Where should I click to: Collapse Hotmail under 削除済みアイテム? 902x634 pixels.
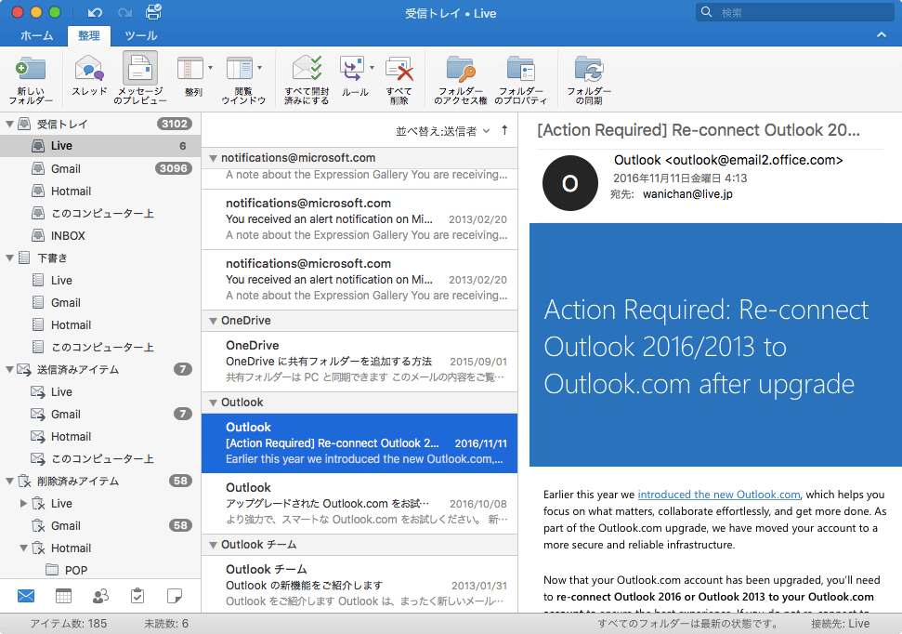tap(23, 548)
